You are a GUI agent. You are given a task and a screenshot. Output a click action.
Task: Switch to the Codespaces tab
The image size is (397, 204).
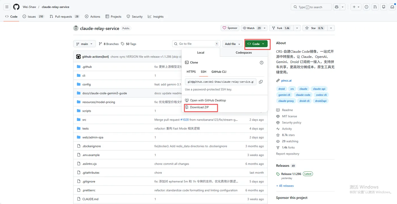tap(244, 52)
